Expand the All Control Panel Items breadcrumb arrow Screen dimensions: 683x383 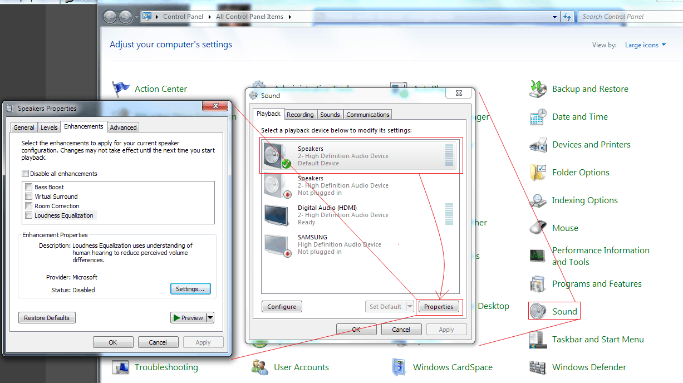coord(290,17)
